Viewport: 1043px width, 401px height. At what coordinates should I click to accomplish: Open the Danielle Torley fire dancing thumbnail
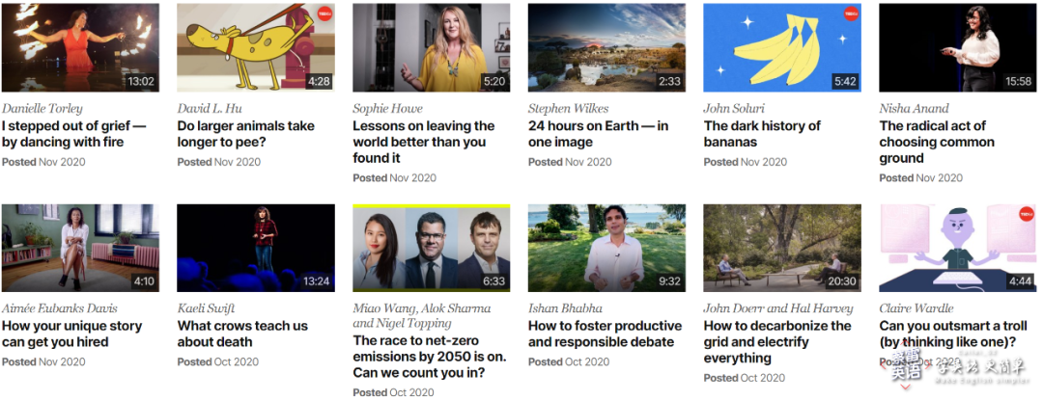tap(80, 47)
